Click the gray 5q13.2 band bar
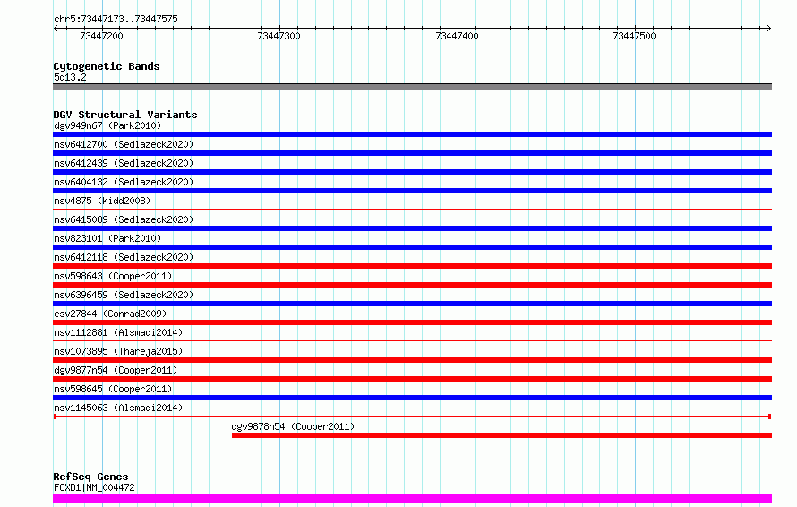797x507 pixels. click(412, 87)
